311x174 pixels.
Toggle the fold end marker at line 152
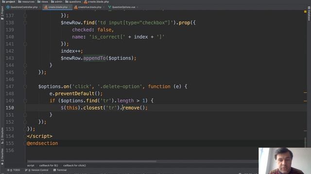25,122
